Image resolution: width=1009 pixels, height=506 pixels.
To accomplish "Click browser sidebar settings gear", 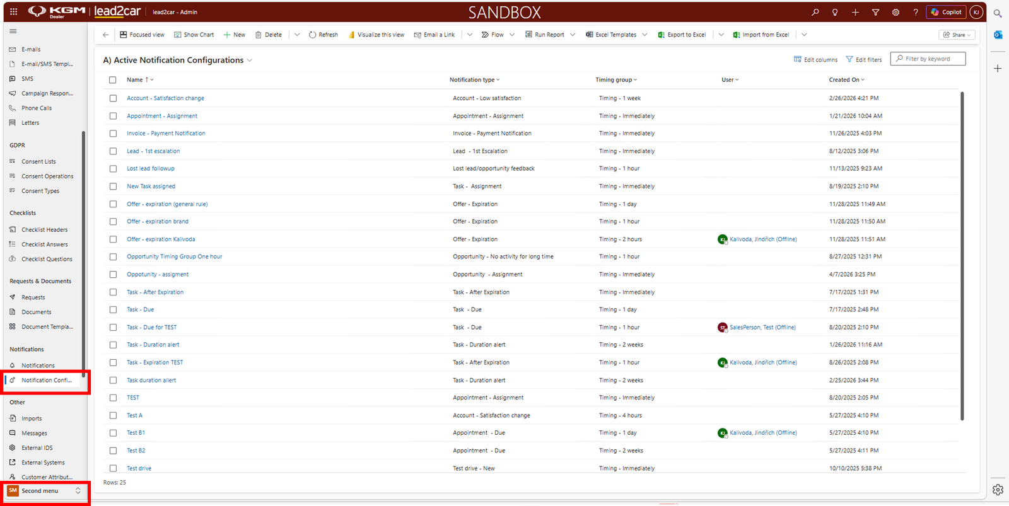I will (x=998, y=490).
